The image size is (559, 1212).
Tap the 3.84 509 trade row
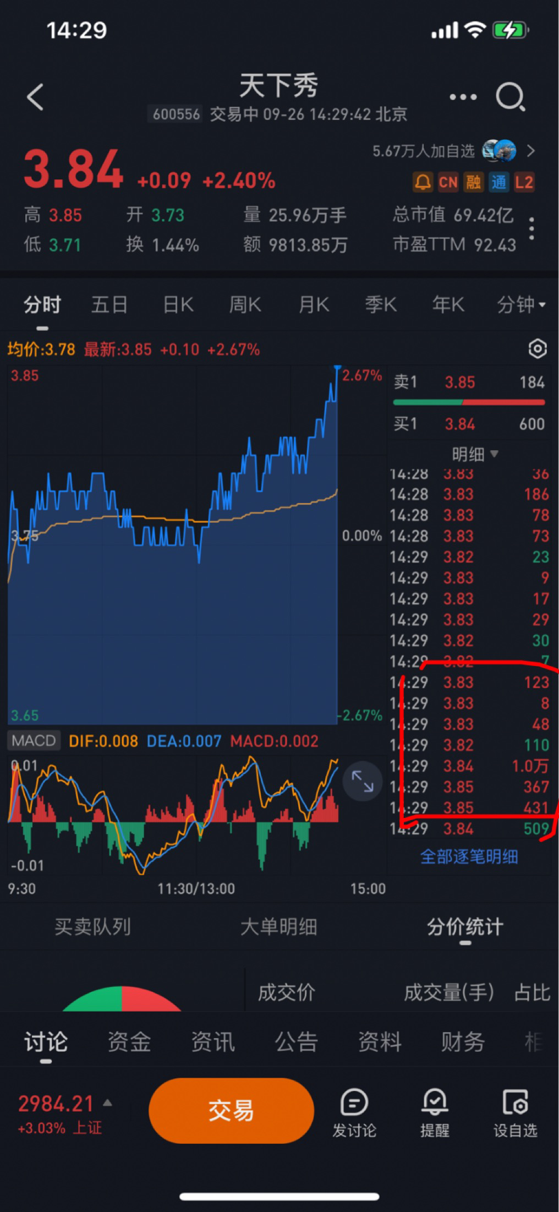click(x=469, y=829)
